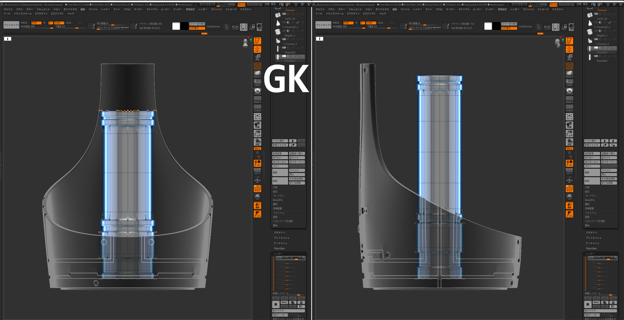Screen dimensions: 624x320
Task: Click the Frame (フレーム) icon in left window
Action: pyautogui.click(x=257, y=117)
